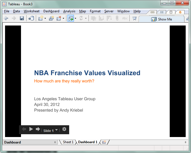Click the new sheet tab icon
This screenshot has width=191, height=153.
tap(104, 142)
